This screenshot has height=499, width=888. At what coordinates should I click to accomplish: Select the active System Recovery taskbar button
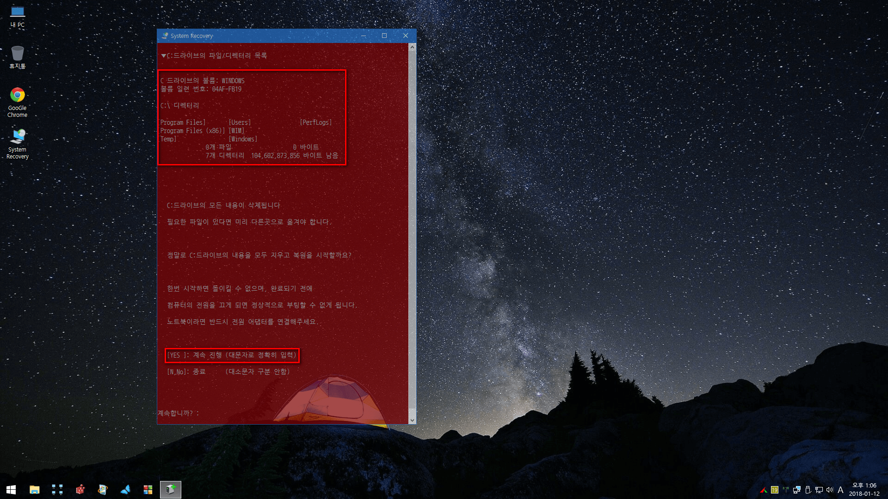[x=171, y=490]
